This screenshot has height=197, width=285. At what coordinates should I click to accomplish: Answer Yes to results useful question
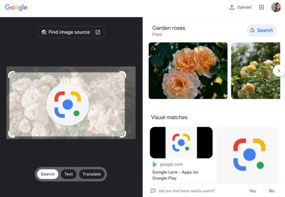point(252,191)
